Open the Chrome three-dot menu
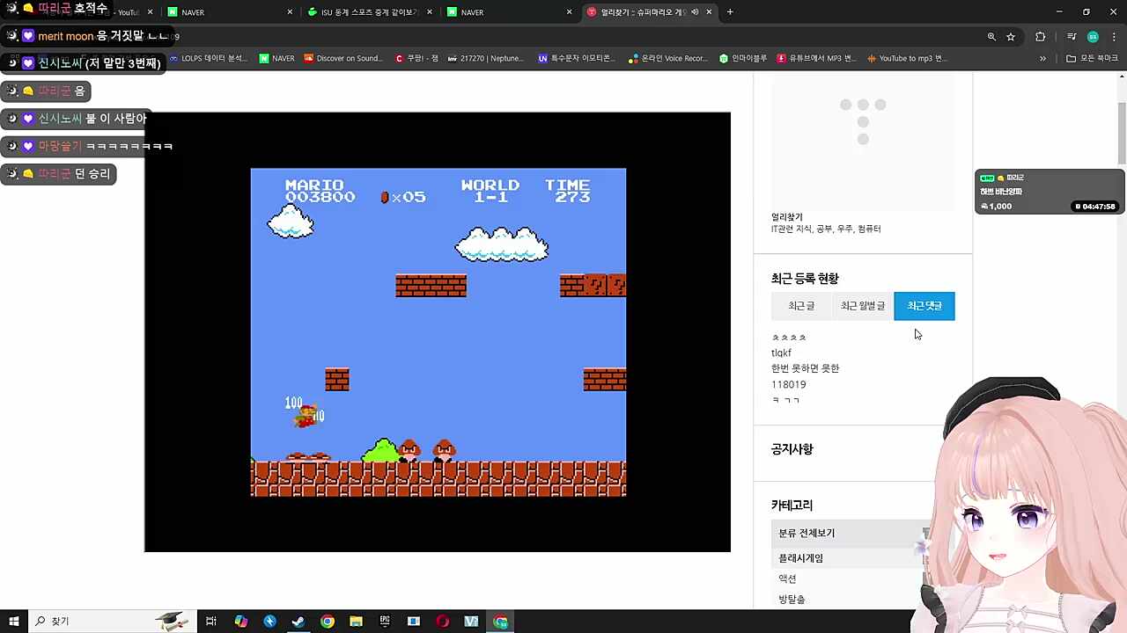The image size is (1127, 633). tap(1113, 36)
